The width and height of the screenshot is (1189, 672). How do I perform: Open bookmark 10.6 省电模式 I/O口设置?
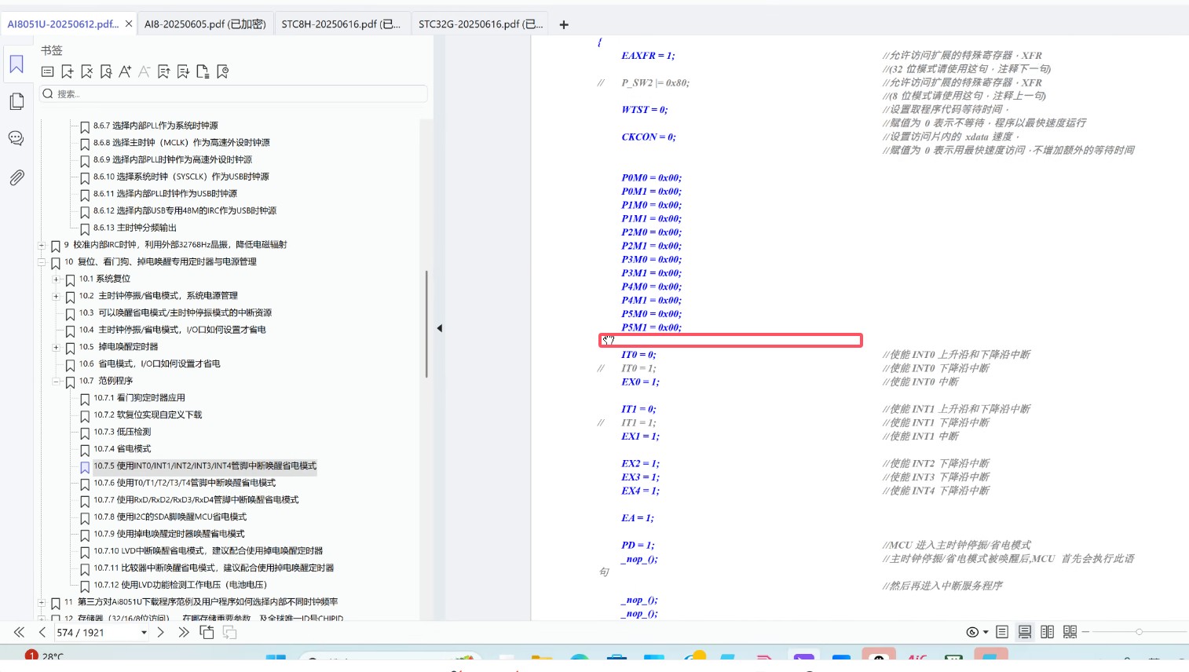[149, 364]
